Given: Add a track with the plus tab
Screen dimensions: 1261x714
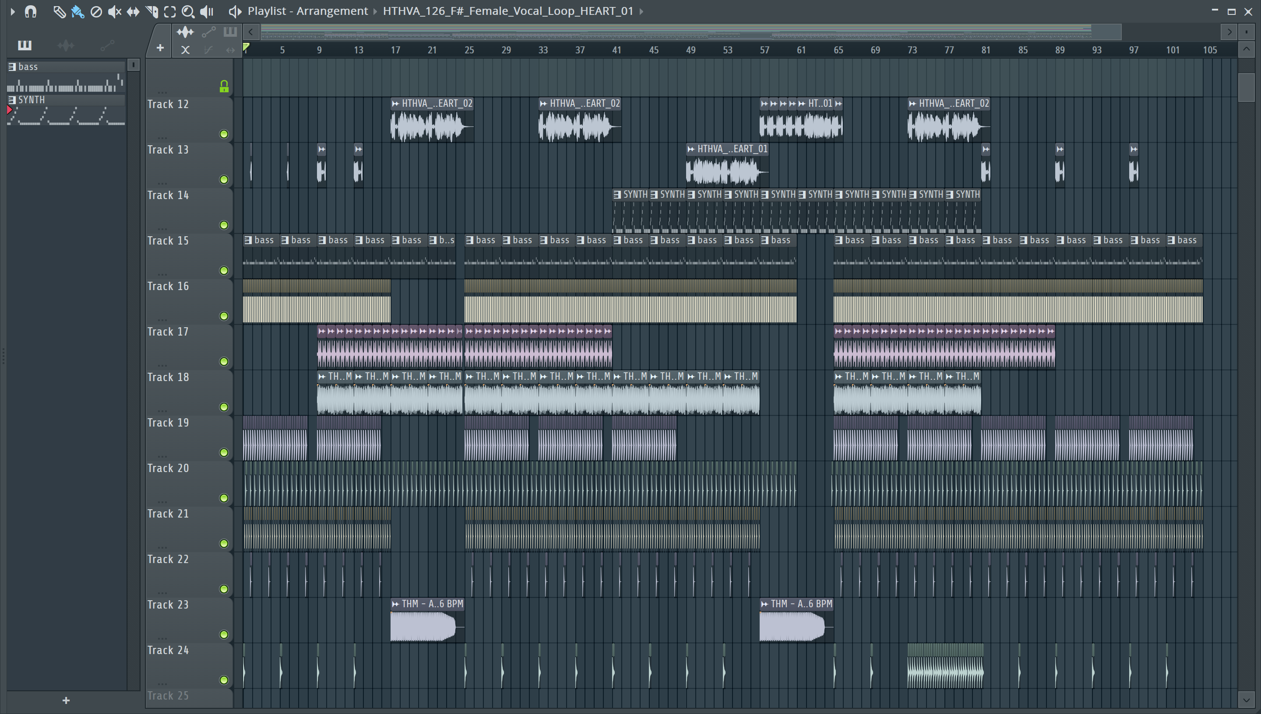Looking at the screenshot, I should [x=160, y=48].
